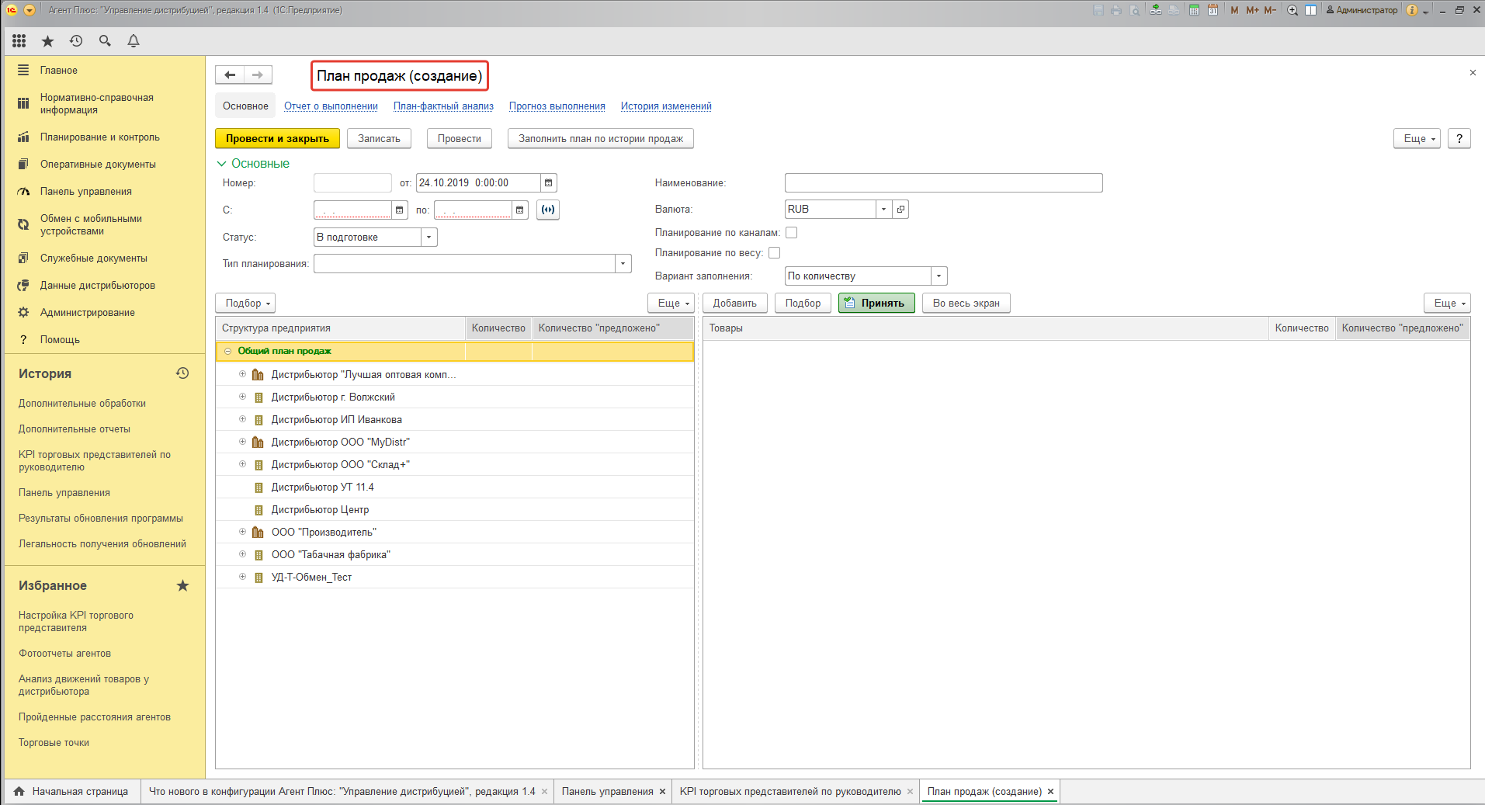This screenshot has width=1485, height=805.
Task: Open Еще menu at top right of form
Action: click(x=1417, y=138)
